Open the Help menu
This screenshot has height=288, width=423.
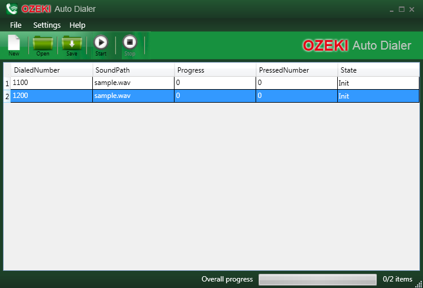pos(78,25)
